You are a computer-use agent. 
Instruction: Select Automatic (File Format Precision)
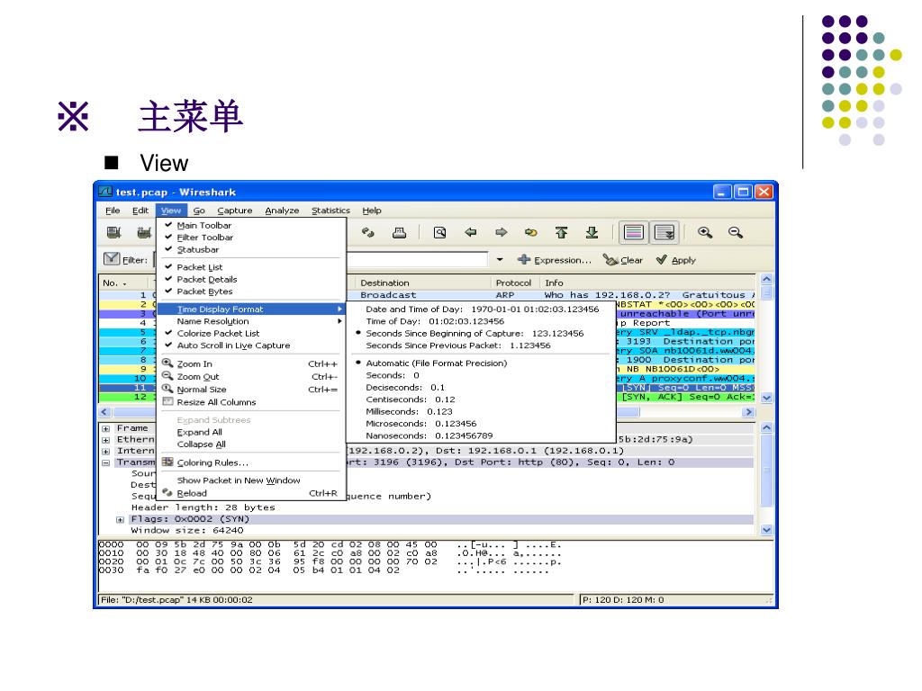tap(437, 363)
